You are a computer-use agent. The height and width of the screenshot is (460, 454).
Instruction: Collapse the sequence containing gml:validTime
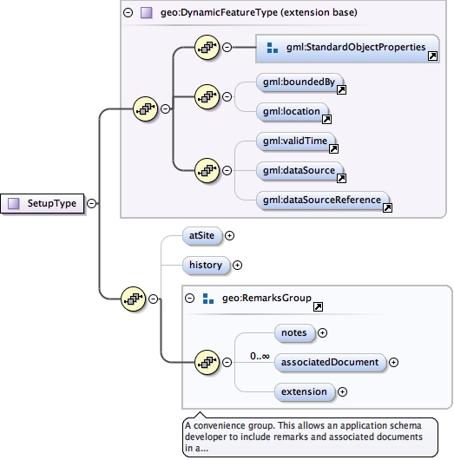click(x=227, y=170)
